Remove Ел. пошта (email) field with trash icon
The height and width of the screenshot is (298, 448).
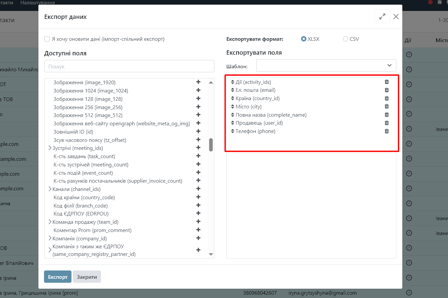point(386,90)
